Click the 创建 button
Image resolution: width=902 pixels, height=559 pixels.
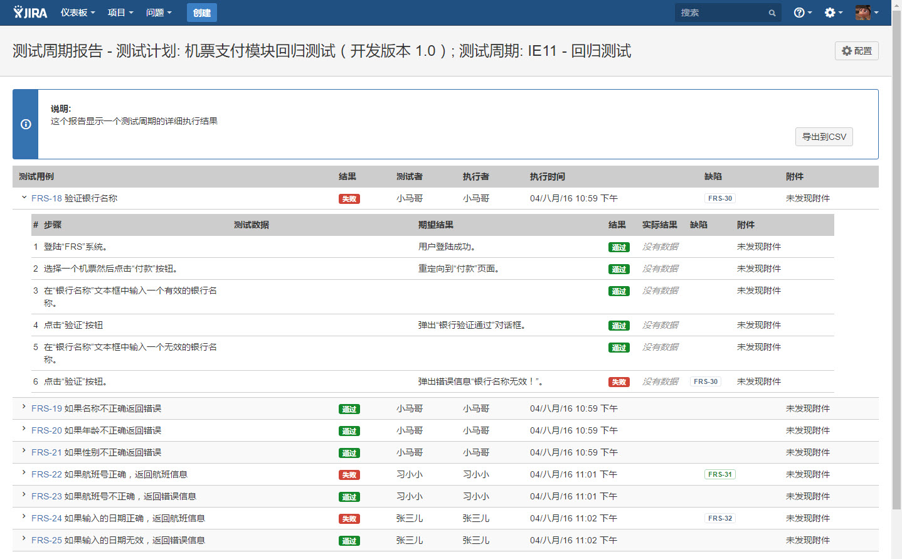202,13
